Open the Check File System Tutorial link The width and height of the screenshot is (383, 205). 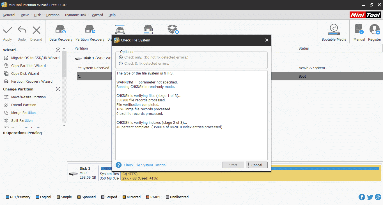pyautogui.click(x=145, y=165)
